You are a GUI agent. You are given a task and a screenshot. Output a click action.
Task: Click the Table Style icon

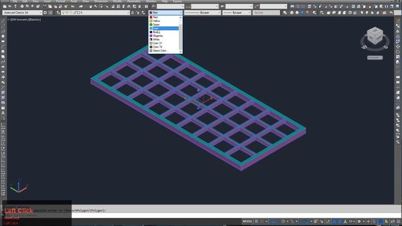222,6
